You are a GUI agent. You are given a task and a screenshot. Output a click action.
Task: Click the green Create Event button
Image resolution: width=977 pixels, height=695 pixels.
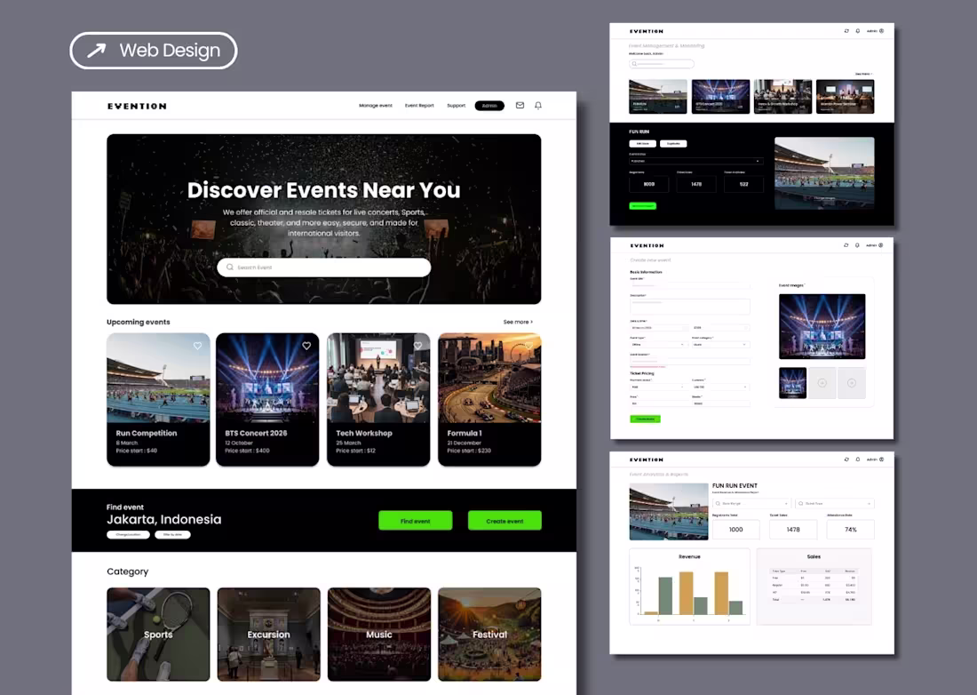pyautogui.click(x=504, y=522)
